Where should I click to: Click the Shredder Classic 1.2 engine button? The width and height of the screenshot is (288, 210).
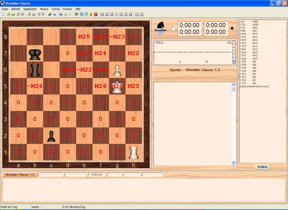coord(20,175)
